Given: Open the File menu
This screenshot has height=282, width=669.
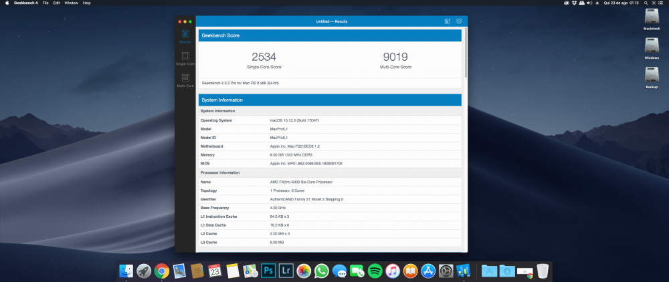Looking at the screenshot, I should point(45,3).
